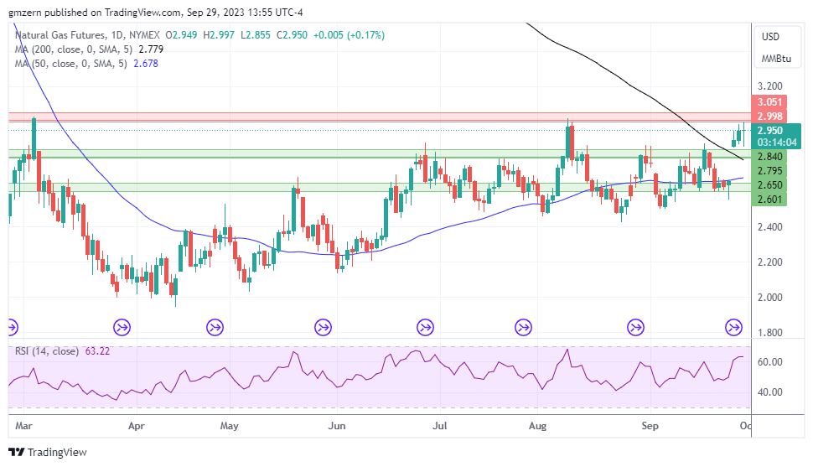Click the low value L2.855
This screenshot has width=813, height=467.
coord(255,35)
